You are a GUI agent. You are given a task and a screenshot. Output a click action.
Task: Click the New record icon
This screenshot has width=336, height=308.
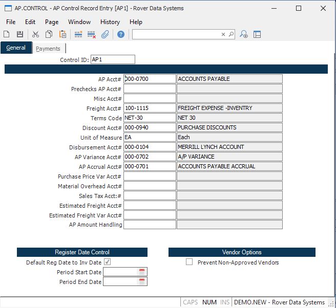pos(7,34)
